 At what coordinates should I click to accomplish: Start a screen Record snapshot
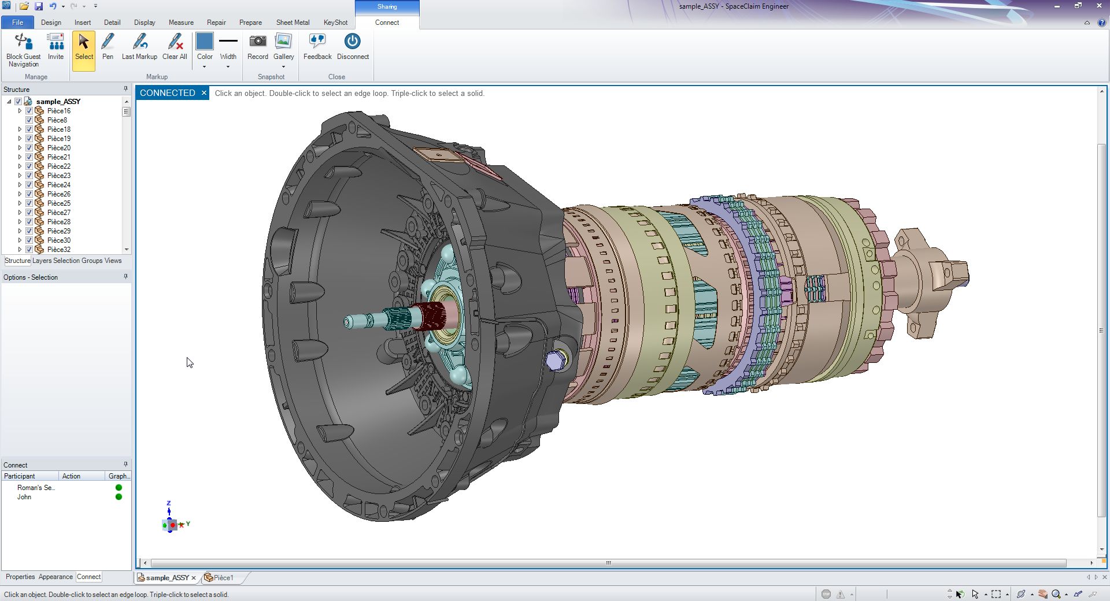pos(257,46)
